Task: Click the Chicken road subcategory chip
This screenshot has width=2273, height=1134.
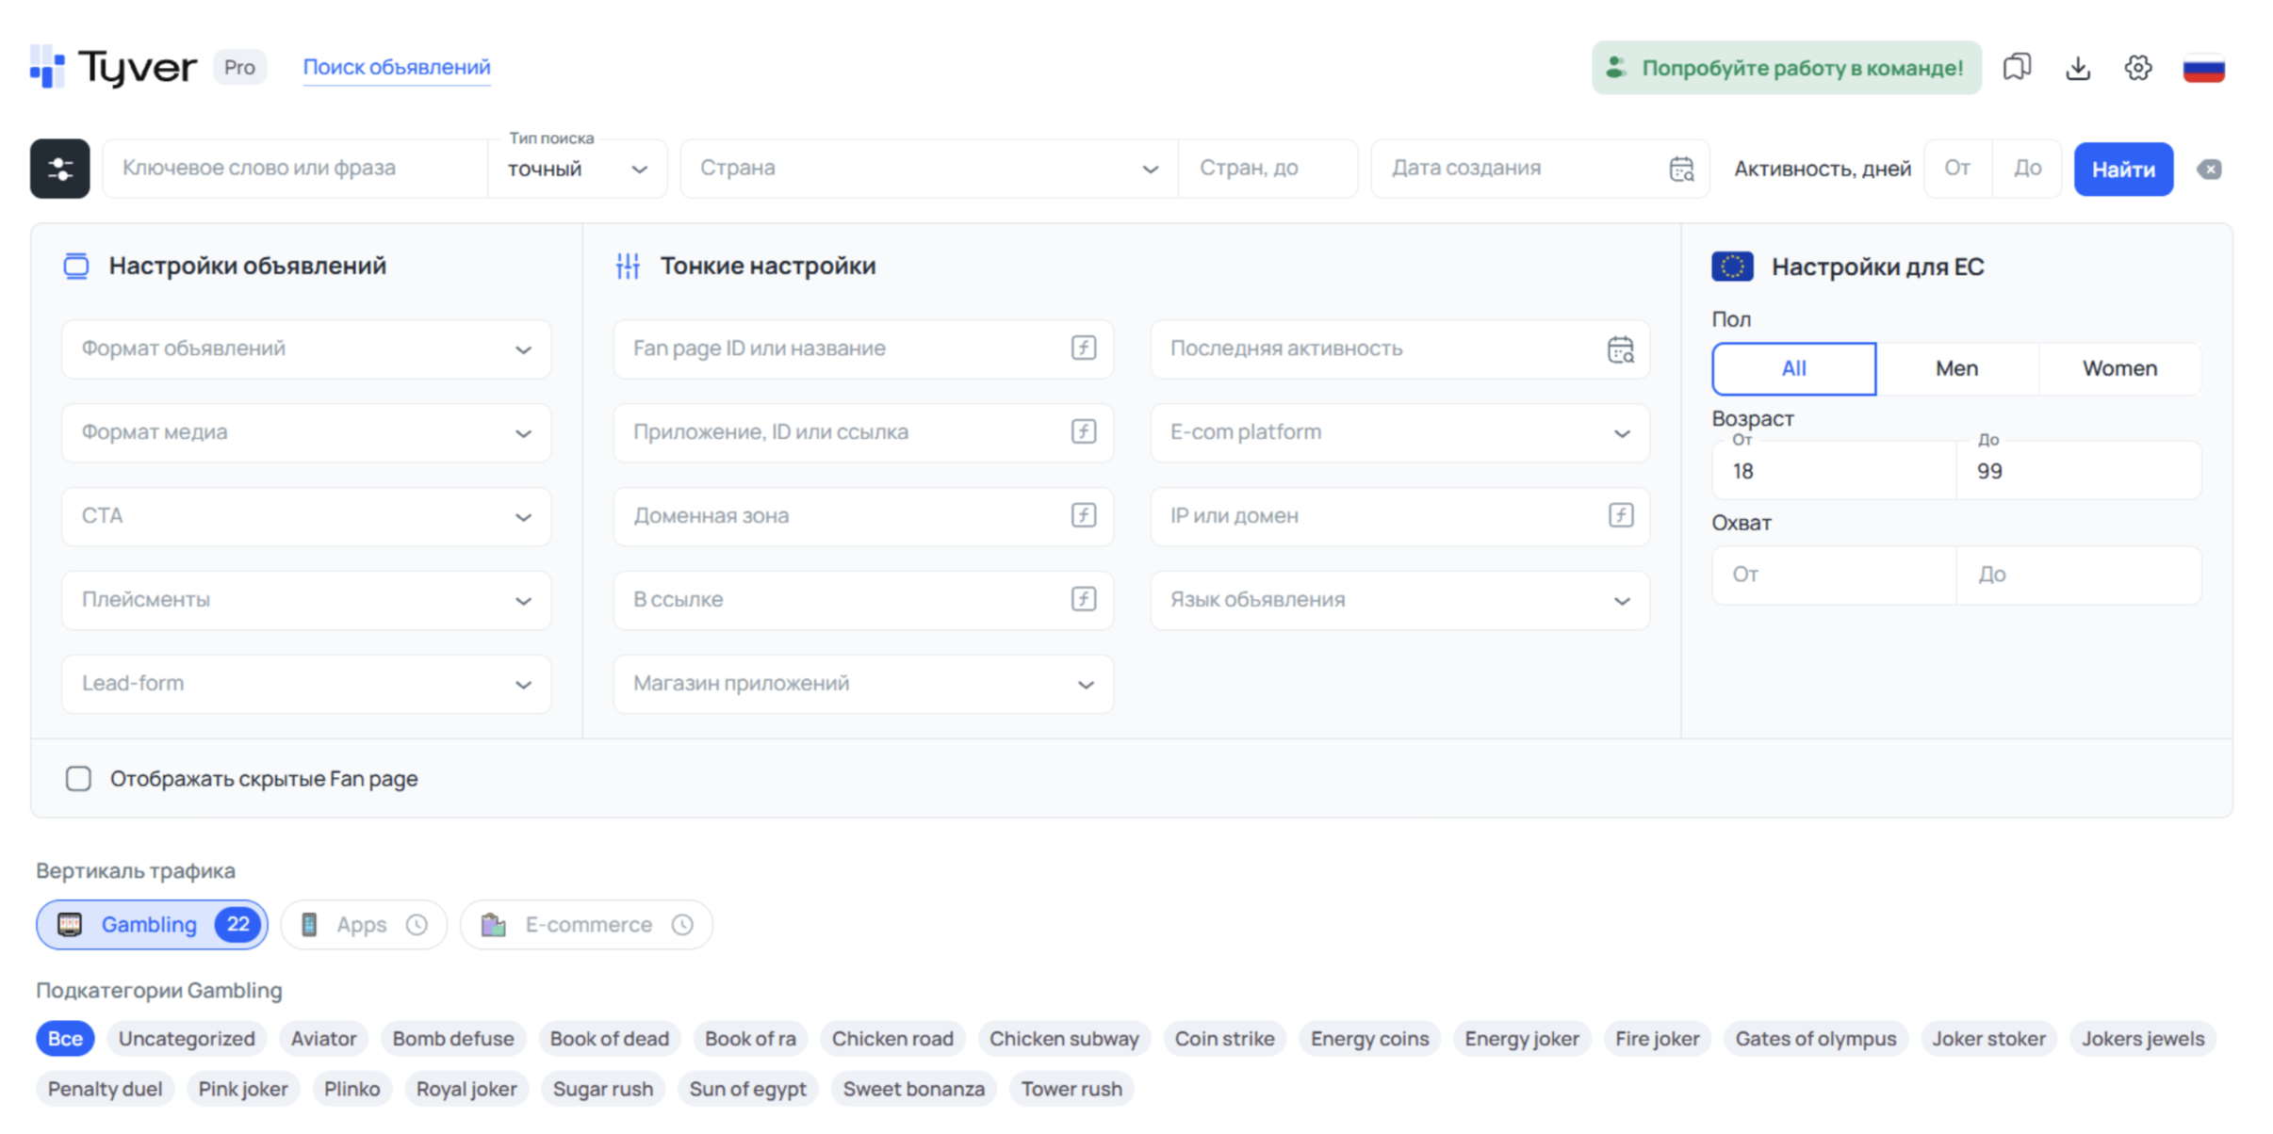Action: (x=892, y=1038)
